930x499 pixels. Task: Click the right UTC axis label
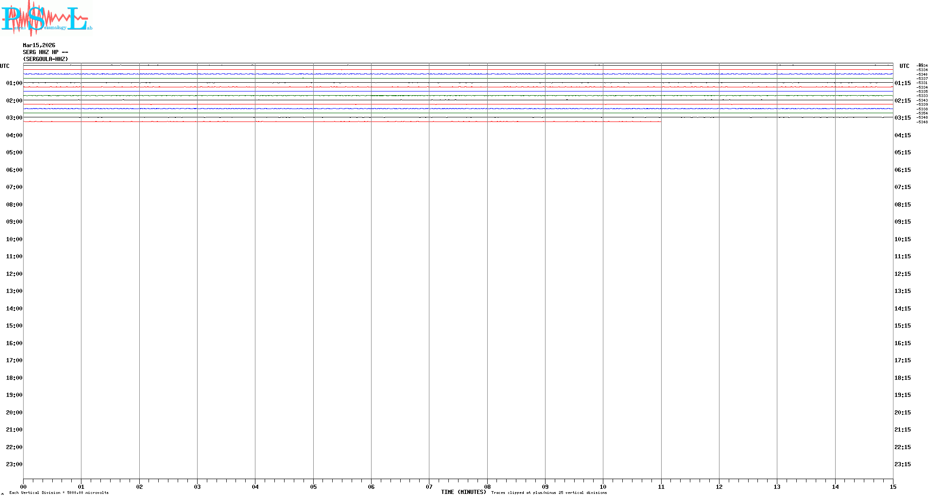pyautogui.click(x=904, y=66)
